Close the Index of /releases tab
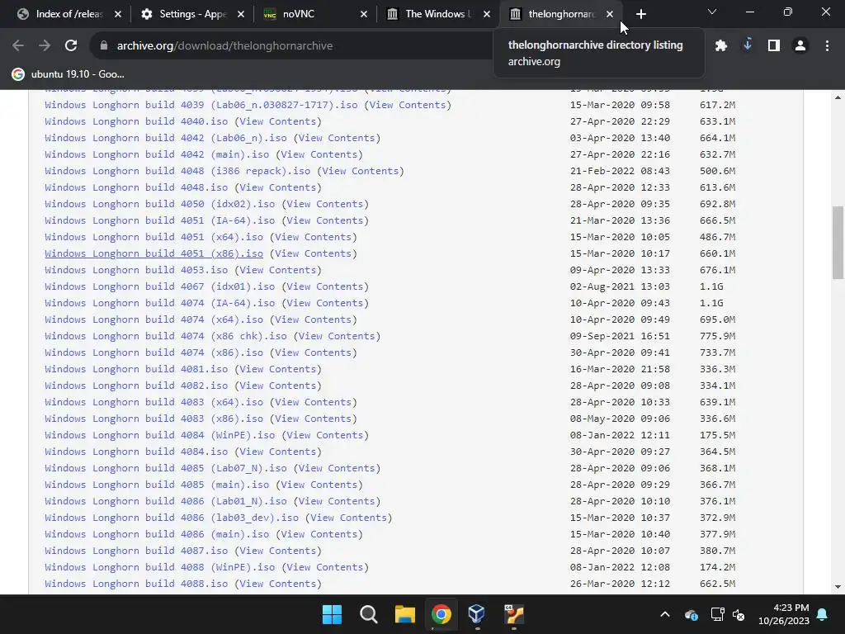 (118, 14)
